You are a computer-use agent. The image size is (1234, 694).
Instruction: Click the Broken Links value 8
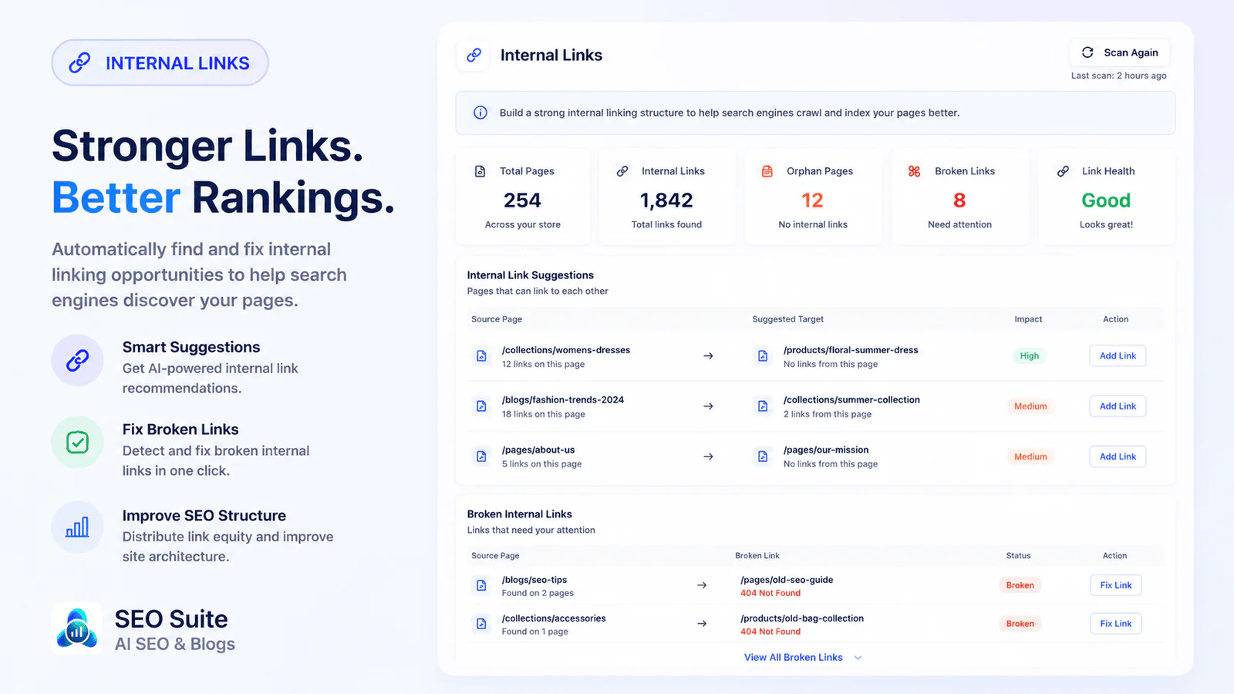[x=959, y=200]
